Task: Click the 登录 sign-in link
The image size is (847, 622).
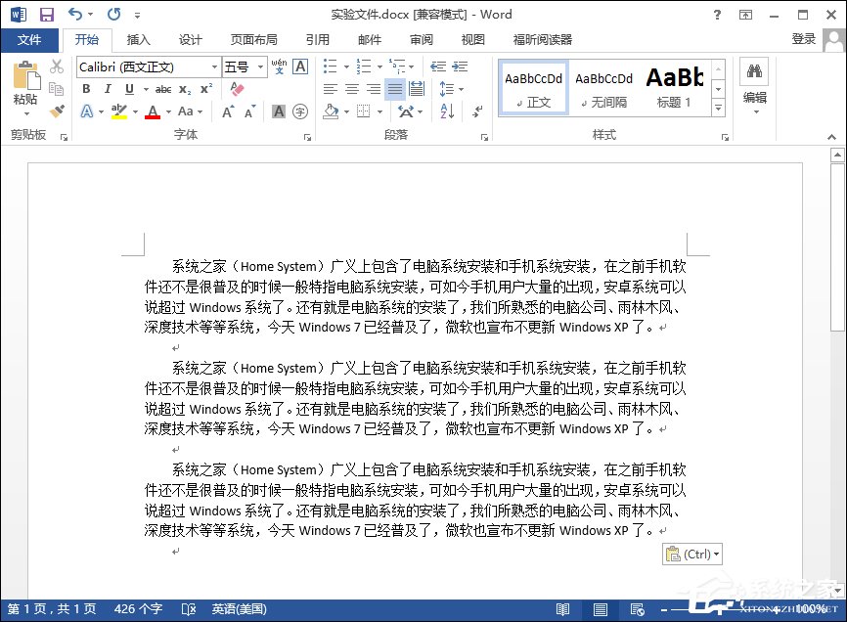Action: (804, 40)
